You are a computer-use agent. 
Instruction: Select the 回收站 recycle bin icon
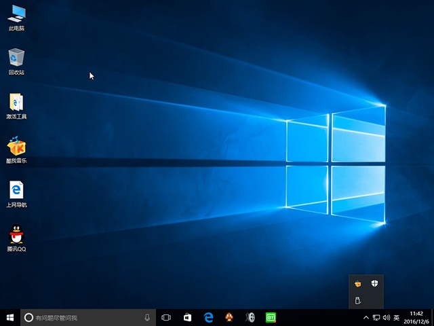pos(16,59)
